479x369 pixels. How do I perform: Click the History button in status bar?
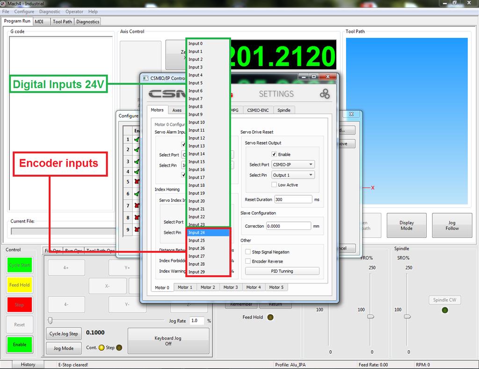point(28,364)
